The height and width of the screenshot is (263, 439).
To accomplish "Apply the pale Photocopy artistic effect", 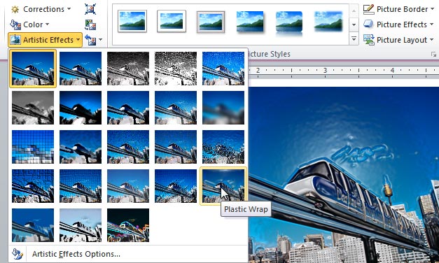I will [81, 225].
